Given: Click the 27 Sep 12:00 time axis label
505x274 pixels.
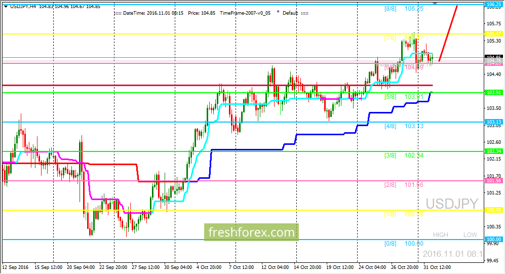Looking at the screenshot, I should [145, 267].
